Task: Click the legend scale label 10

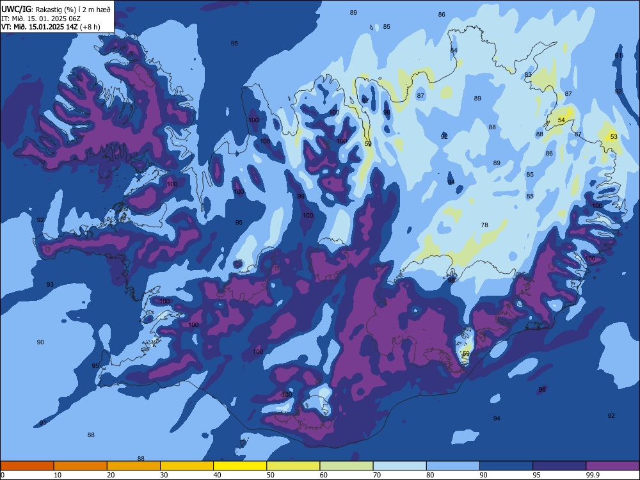Action: (x=58, y=475)
